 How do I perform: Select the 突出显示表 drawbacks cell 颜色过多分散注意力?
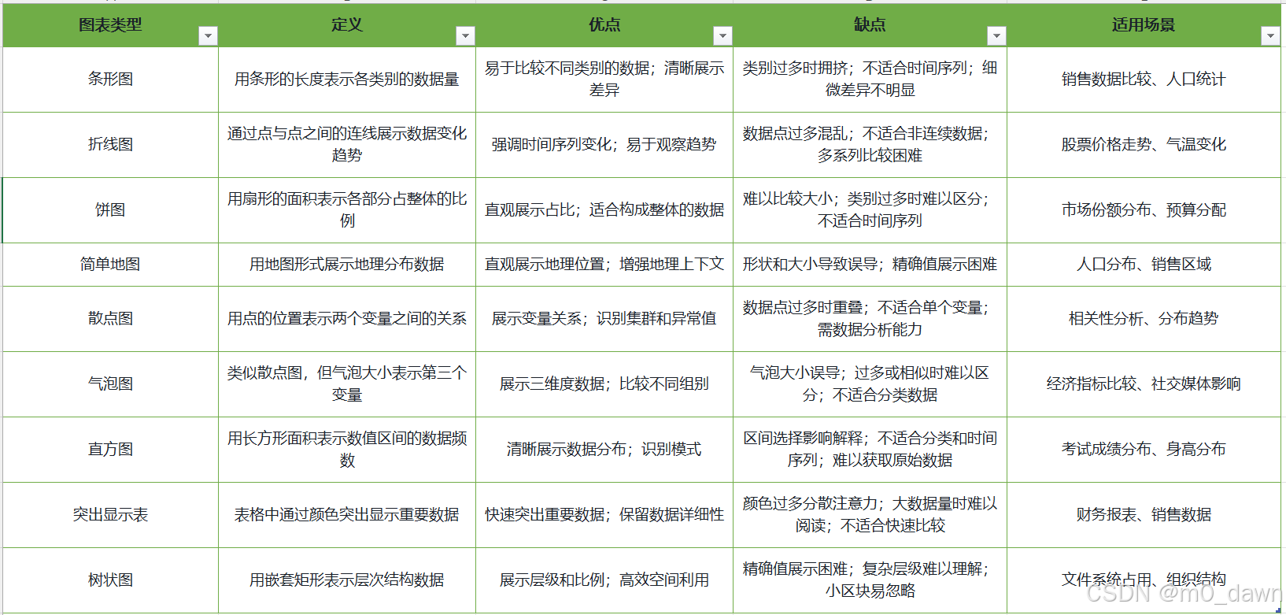pos(870,515)
